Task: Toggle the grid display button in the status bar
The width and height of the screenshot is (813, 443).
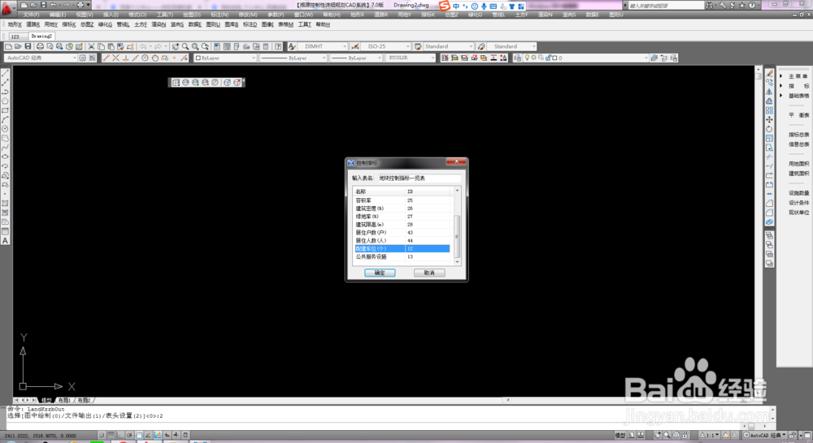Action: [x=111, y=435]
